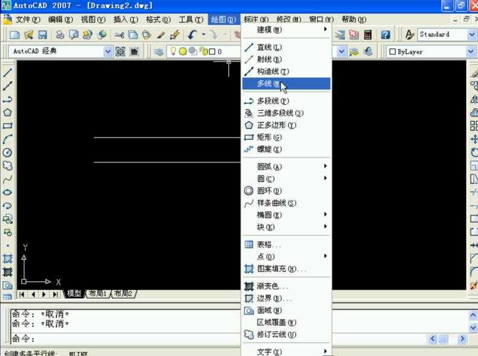This screenshot has width=478, height=356.
Task: Select the Hatch tool in left toolbar
Action: 8,259
